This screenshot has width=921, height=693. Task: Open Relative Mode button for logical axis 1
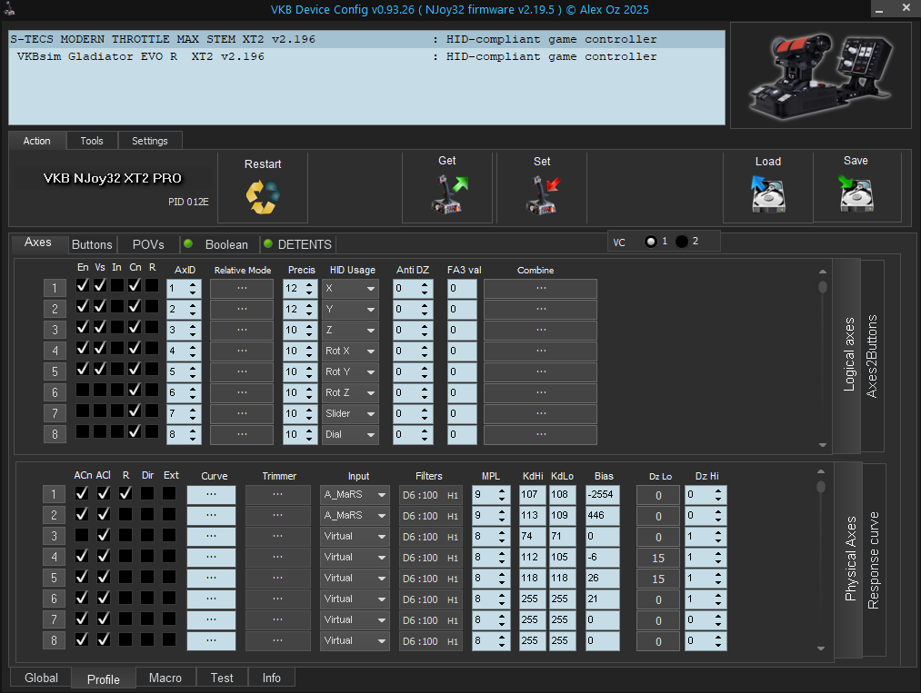coord(242,289)
